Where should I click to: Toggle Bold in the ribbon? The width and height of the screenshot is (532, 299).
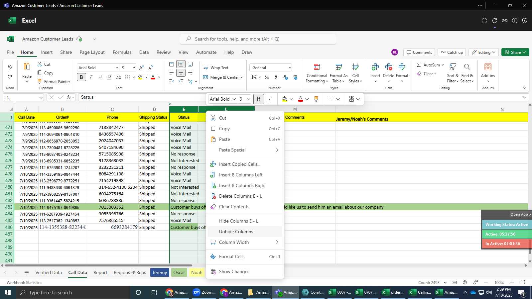coord(81,77)
